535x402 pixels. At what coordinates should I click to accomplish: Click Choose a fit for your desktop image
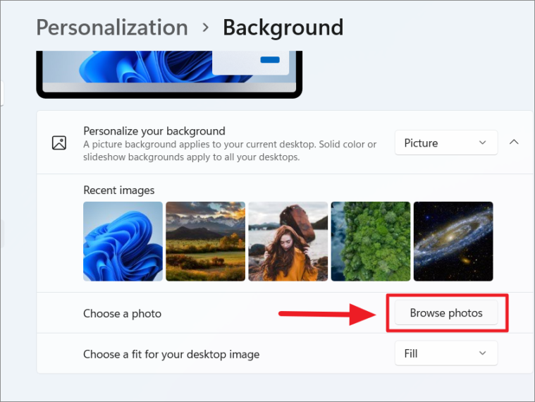(x=171, y=354)
